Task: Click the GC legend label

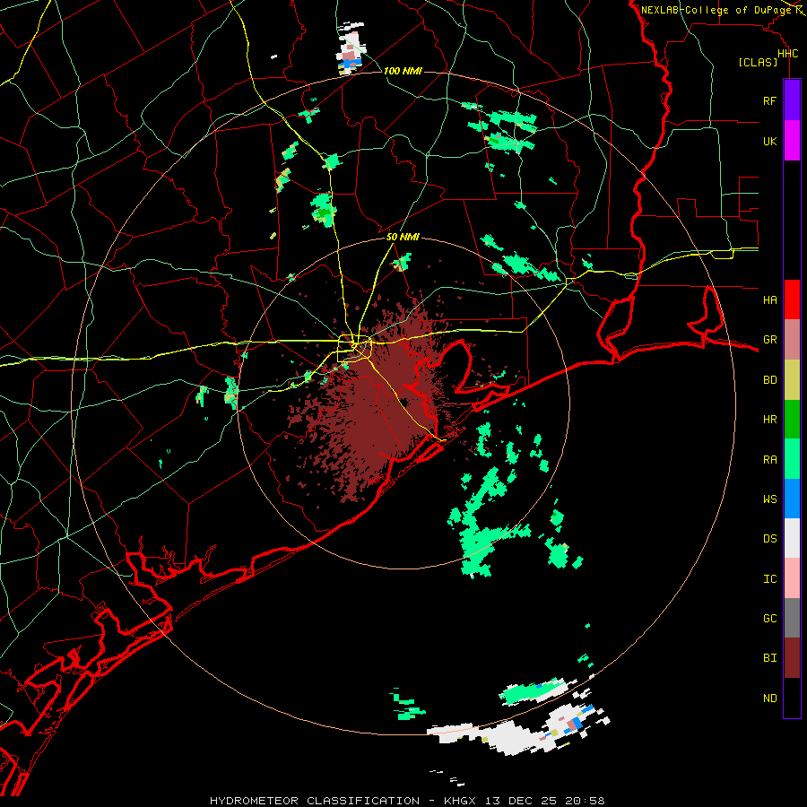Action: pyautogui.click(x=769, y=619)
